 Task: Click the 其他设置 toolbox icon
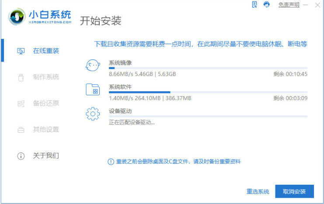coord(21,130)
